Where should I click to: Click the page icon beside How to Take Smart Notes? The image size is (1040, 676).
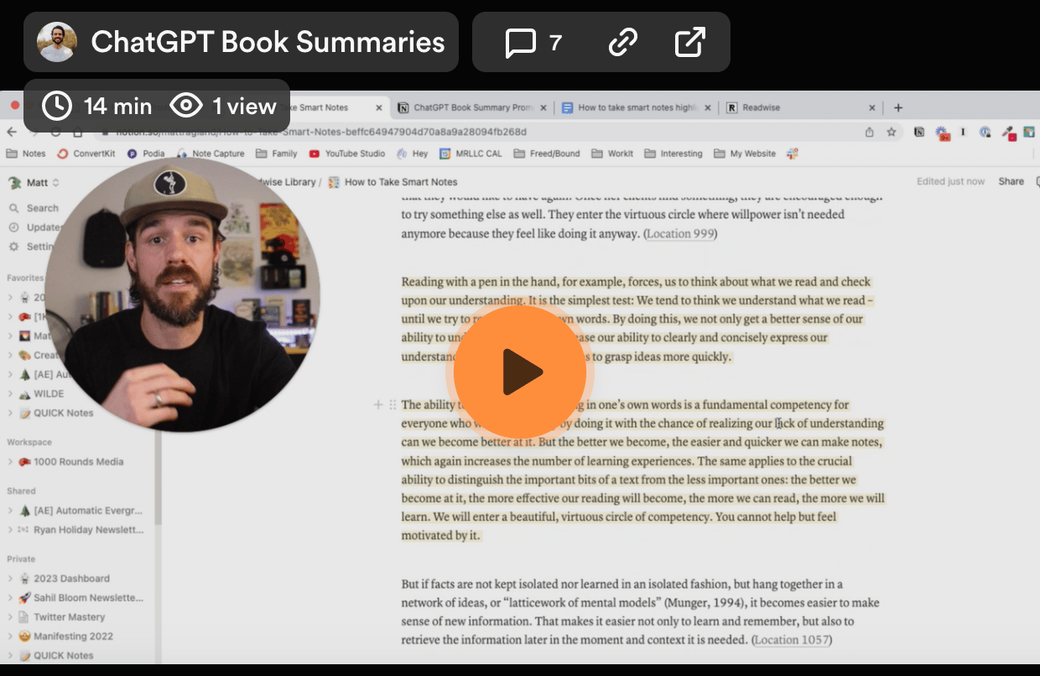(x=334, y=182)
